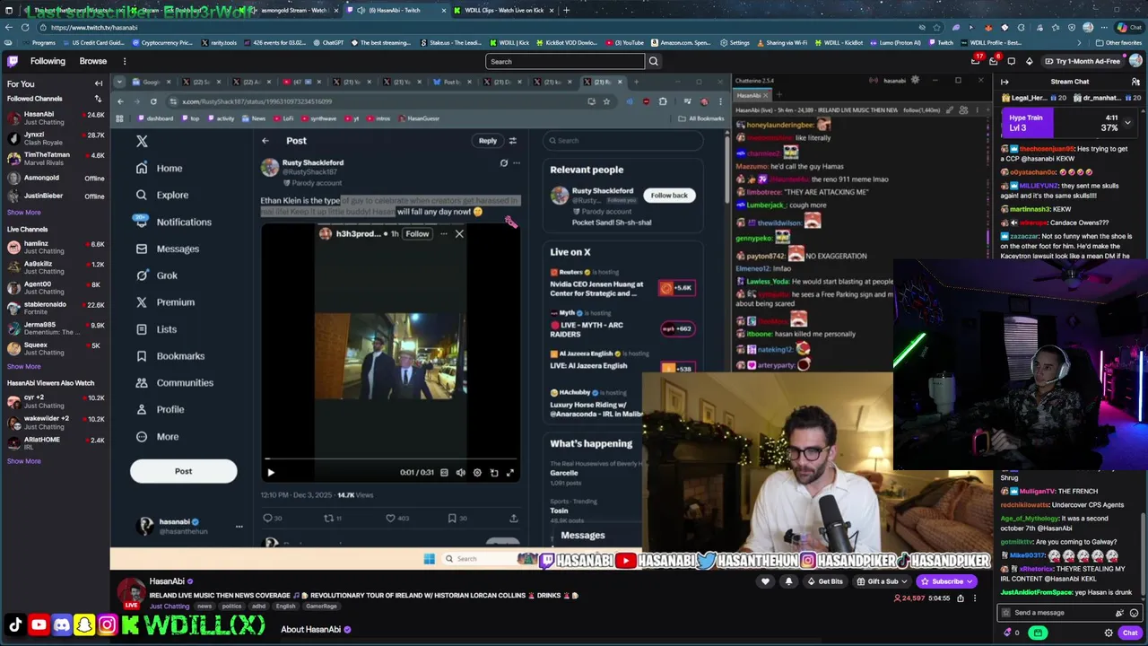Image resolution: width=1148 pixels, height=646 pixels.
Task: Focus the Twitch search box
Action: tap(565, 61)
